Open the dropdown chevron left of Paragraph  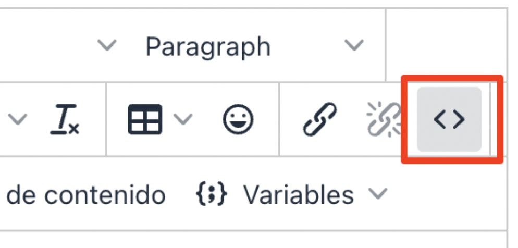[107, 46]
